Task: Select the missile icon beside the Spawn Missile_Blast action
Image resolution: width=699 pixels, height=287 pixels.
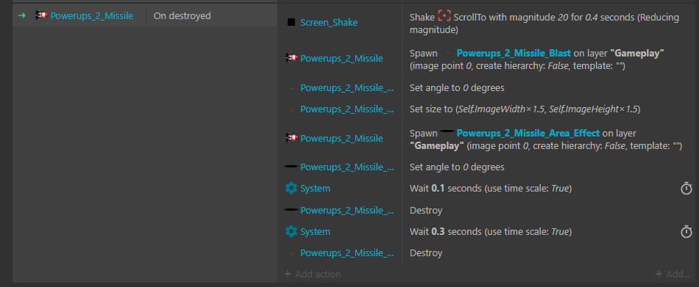Action: pyautogui.click(x=291, y=58)
